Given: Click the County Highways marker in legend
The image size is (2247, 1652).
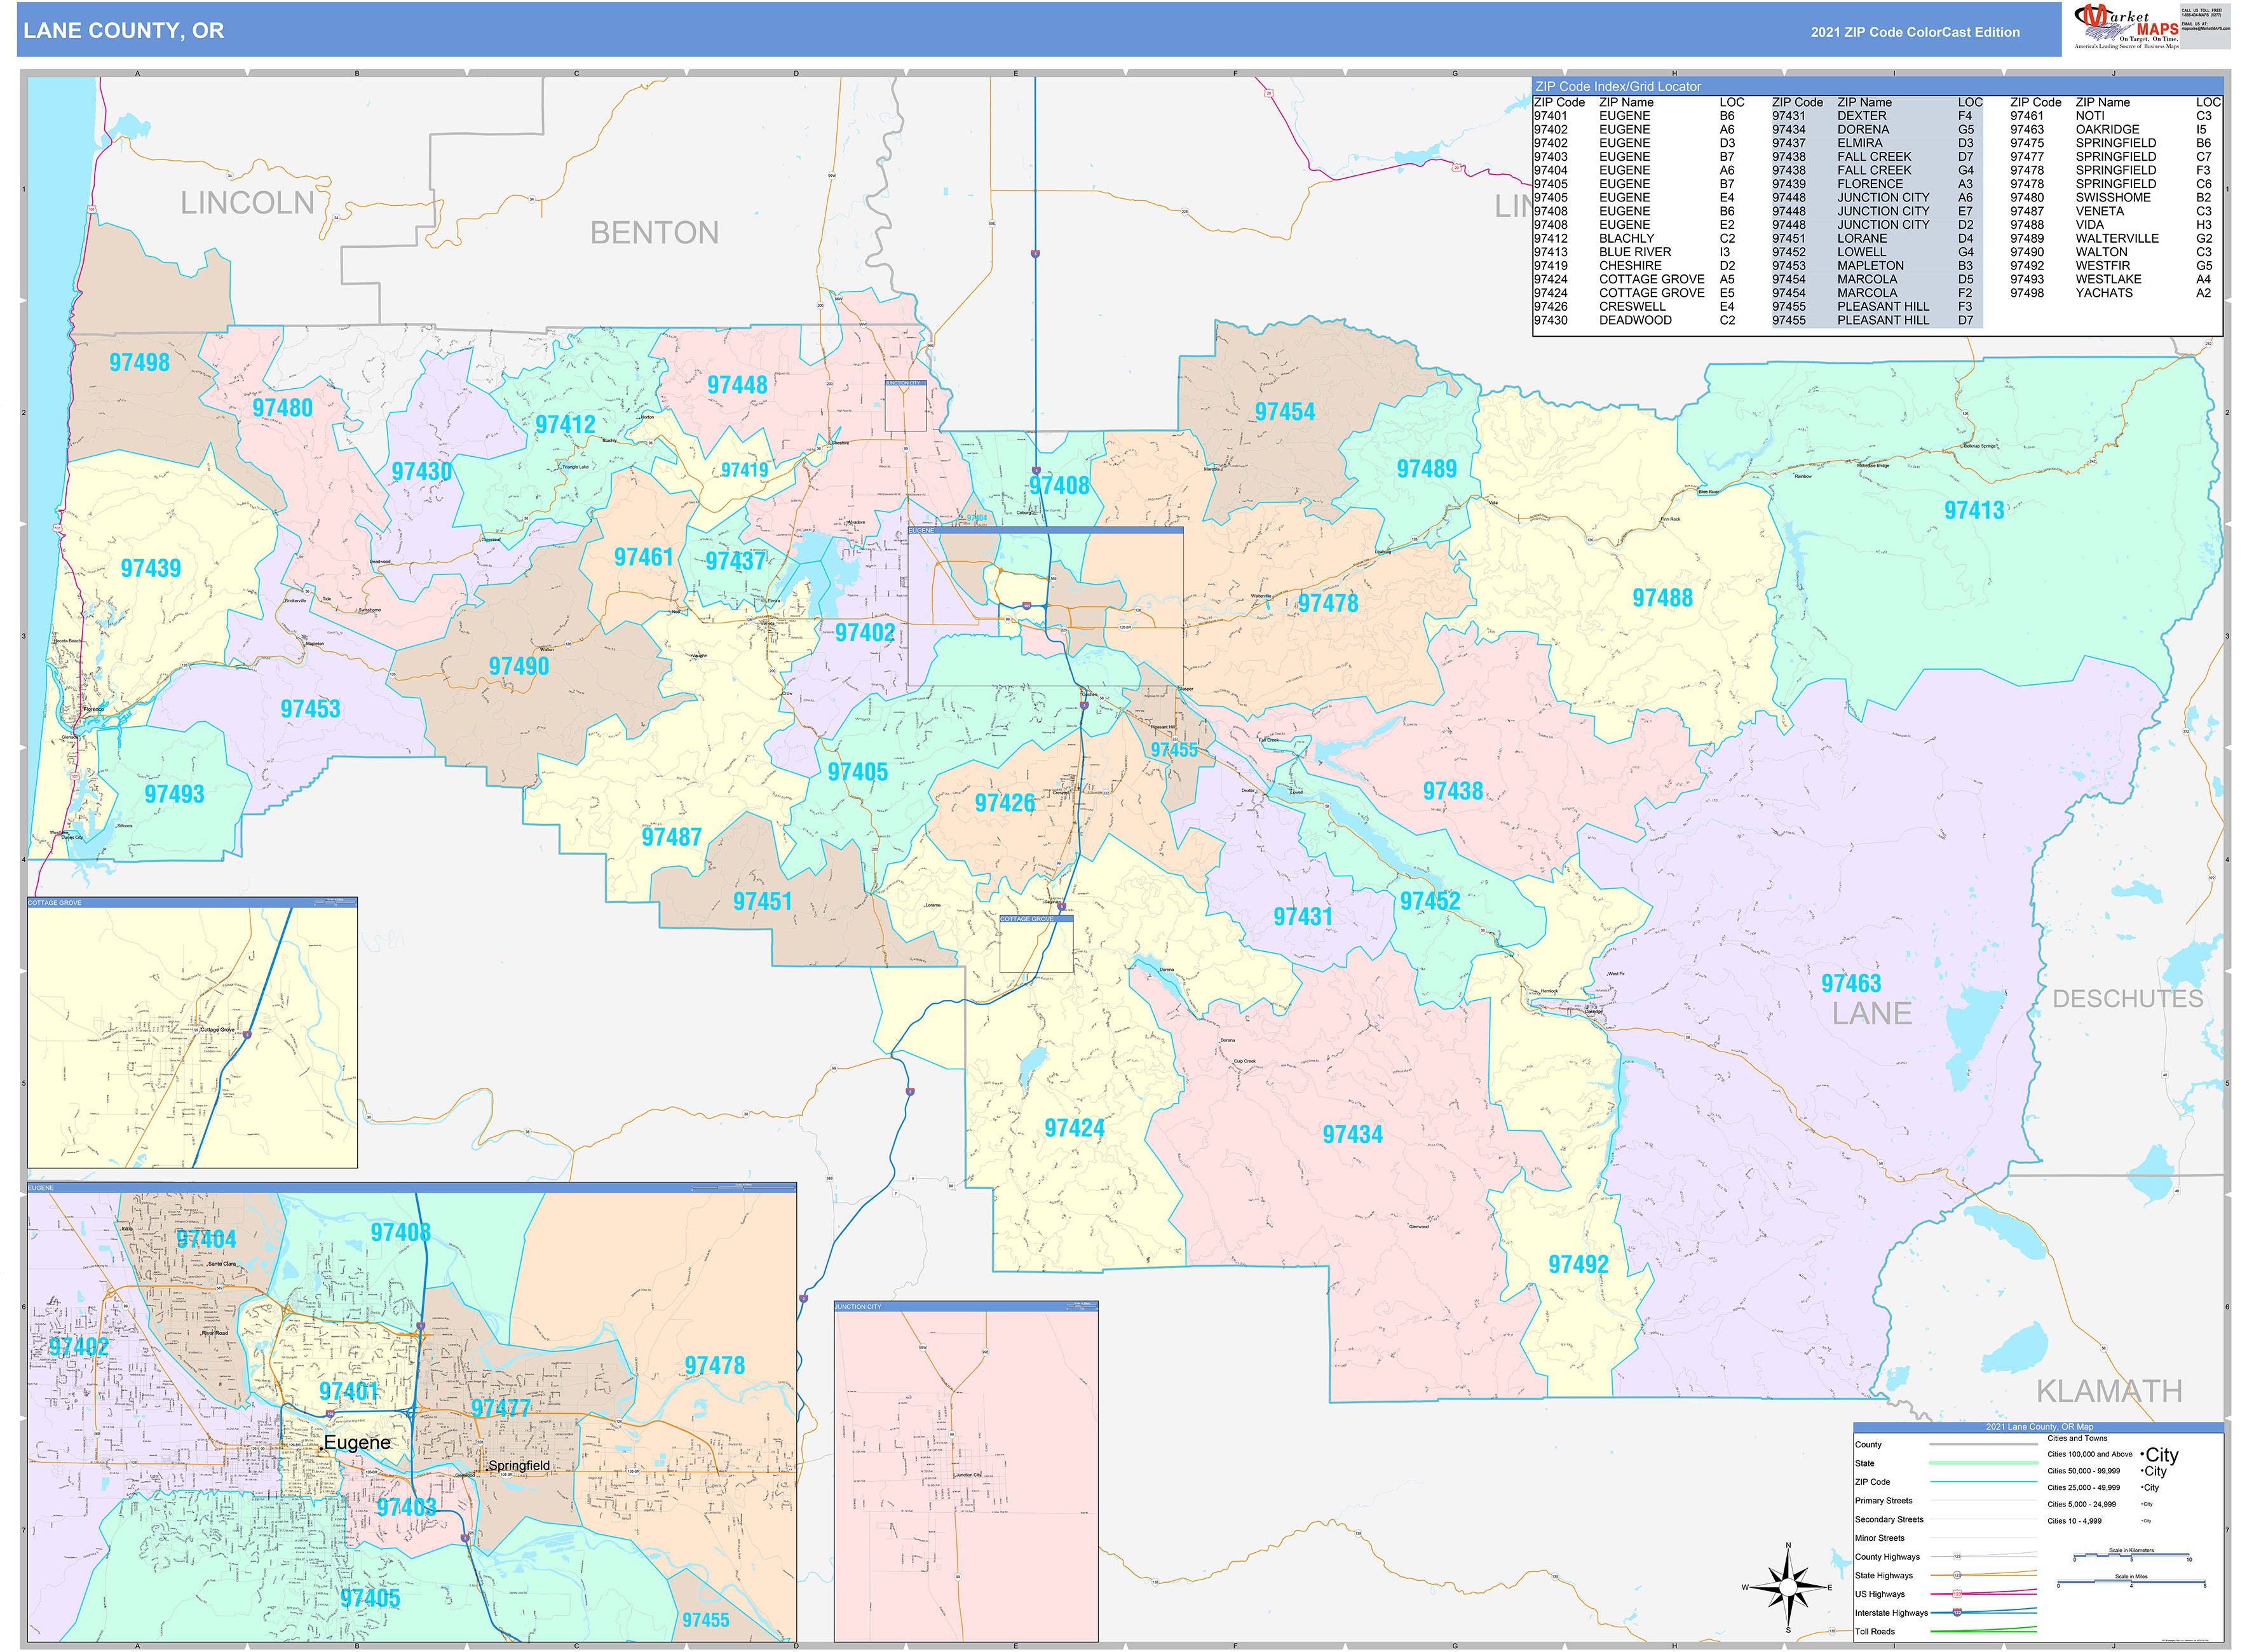Looking at the screenshot, I should (x=1958, y=1557).
